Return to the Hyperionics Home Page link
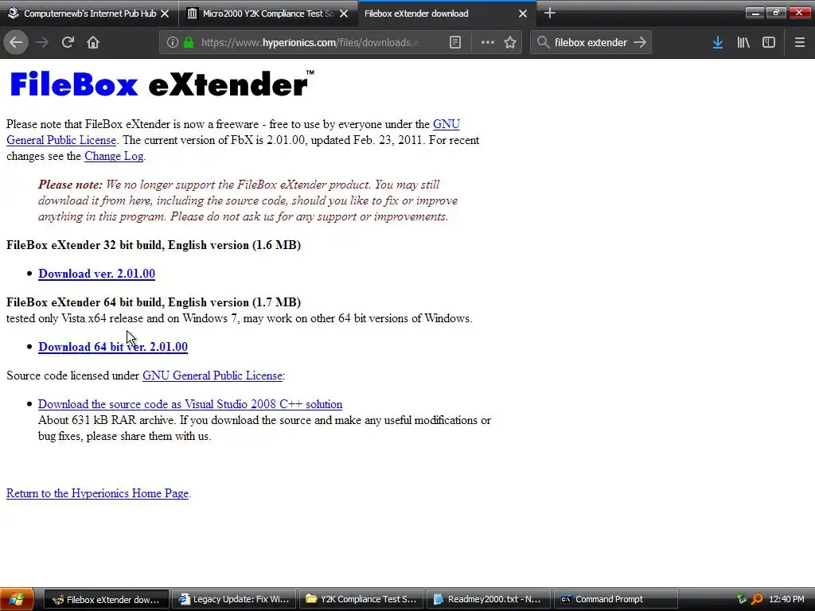815x611 pixels. (97, 493)
